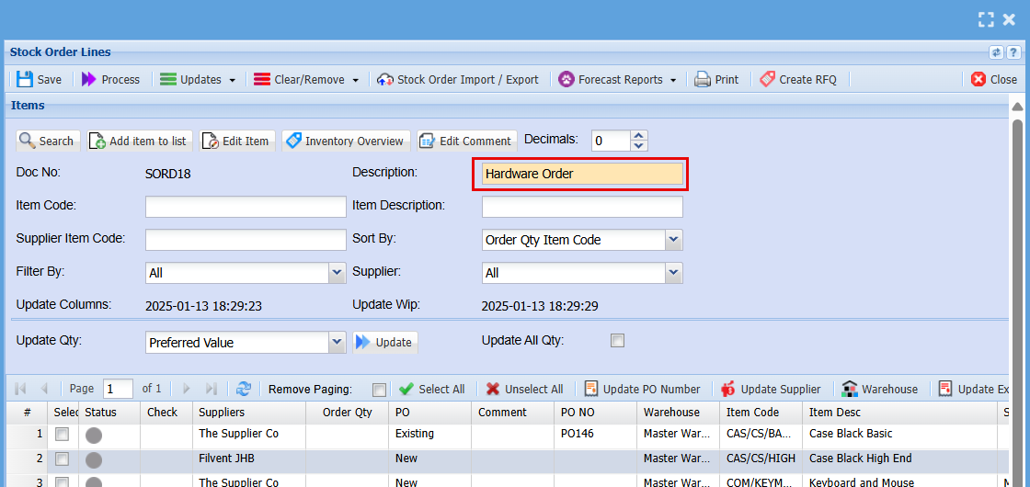
Task: Click the Edit Comment button
Action: tap(465, 142)
